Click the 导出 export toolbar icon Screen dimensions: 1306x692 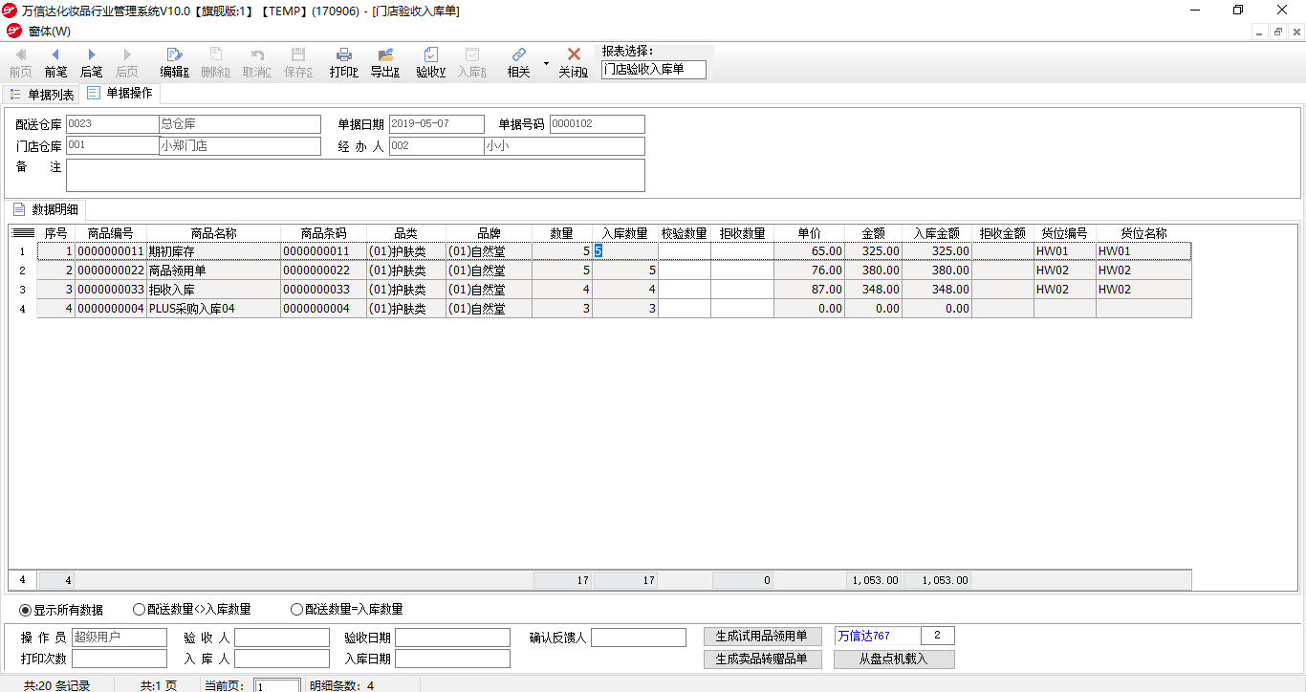385,62
